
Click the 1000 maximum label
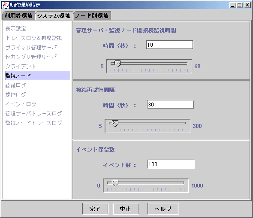point(197,186)
